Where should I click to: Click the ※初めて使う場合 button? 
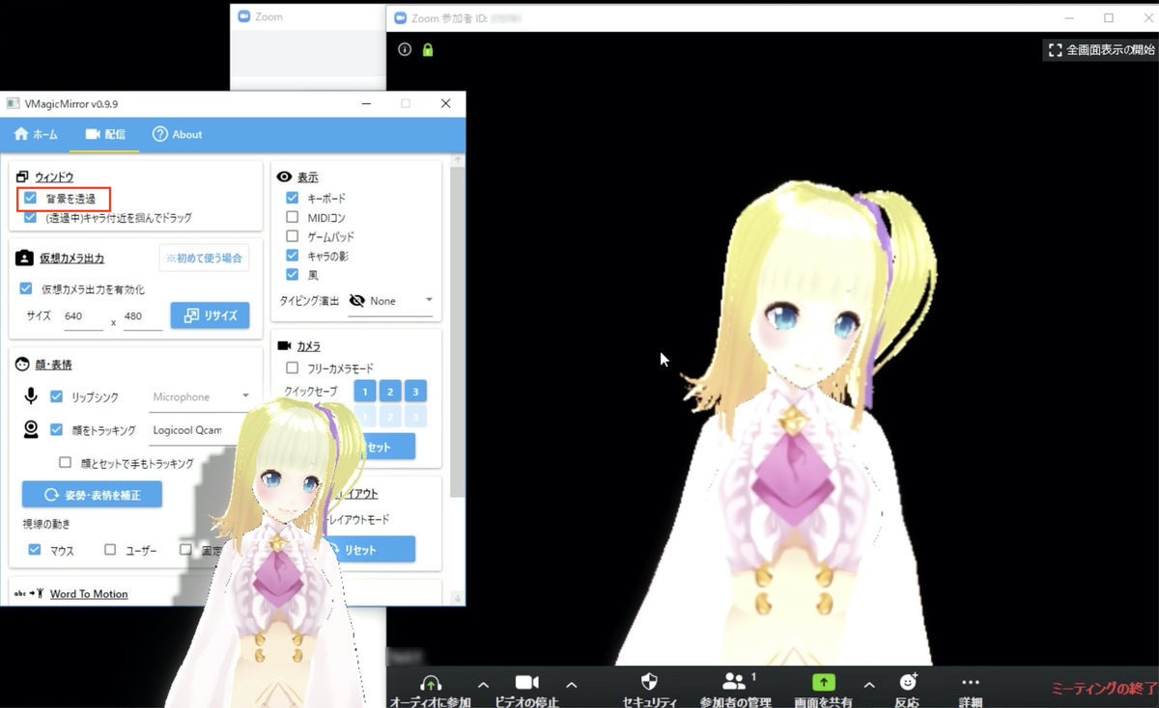(203, 258)
